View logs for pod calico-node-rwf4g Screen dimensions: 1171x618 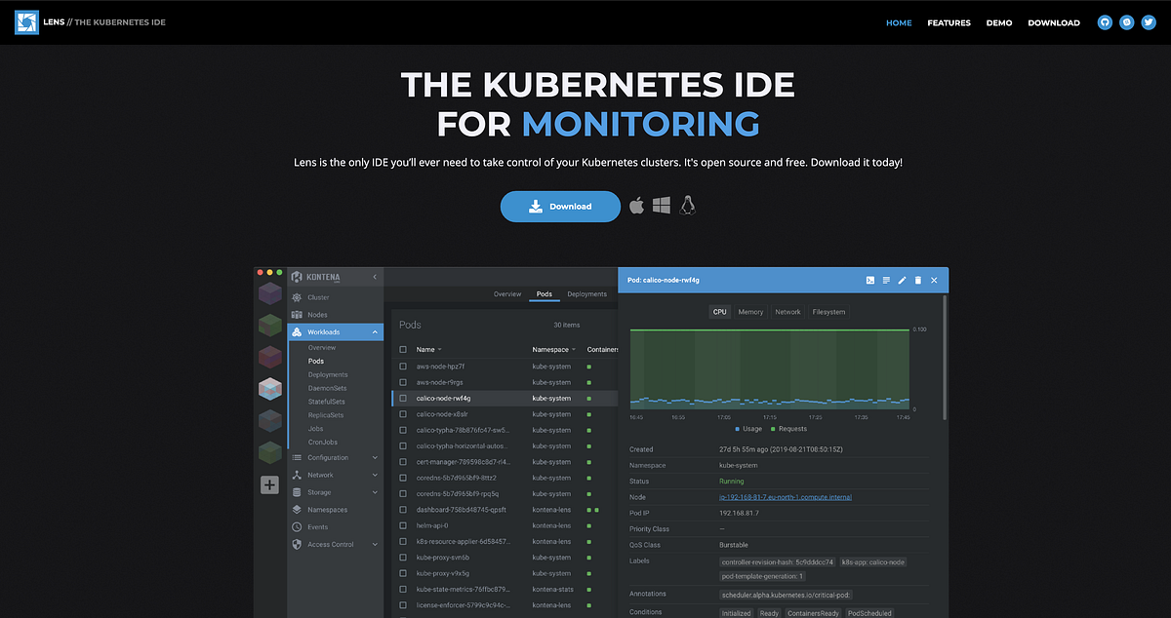[x=885, y=280]
